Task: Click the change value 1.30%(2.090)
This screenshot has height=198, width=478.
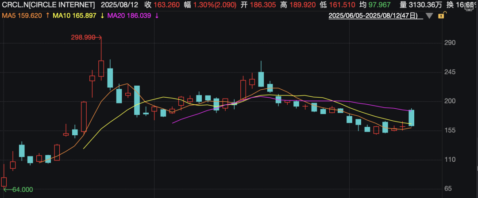Action: coord(215,5)
